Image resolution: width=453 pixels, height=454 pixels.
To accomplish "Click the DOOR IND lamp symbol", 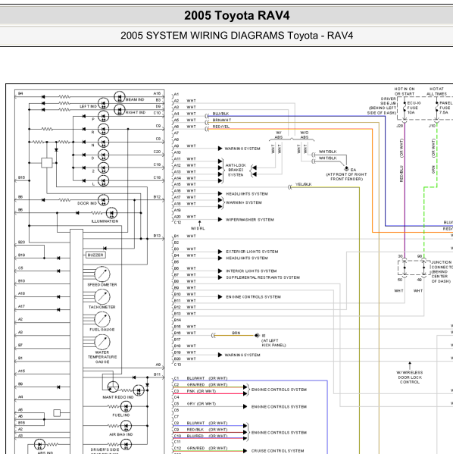I will (x=103, y=200).
